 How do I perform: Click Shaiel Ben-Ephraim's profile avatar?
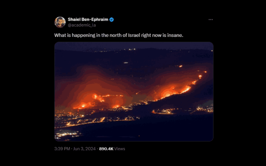coord(60,22)
